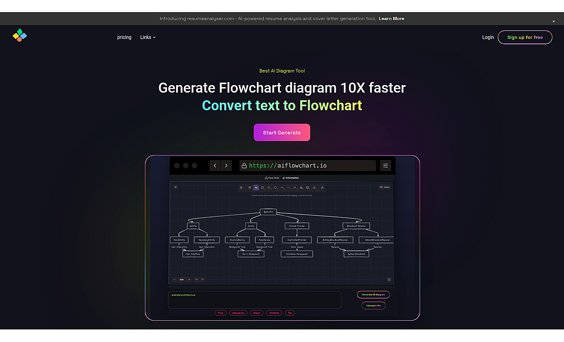Open the pricing page

tap(124, 37)
